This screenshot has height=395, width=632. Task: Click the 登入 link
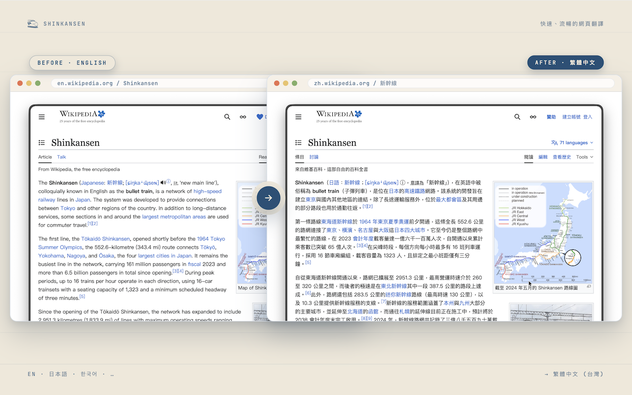(588, 117)
